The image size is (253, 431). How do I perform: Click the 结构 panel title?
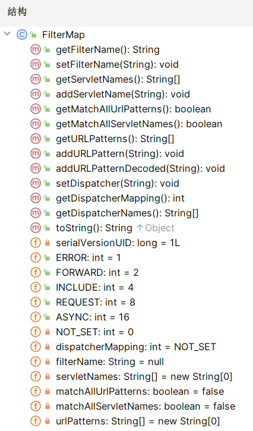tap(17, 12)
